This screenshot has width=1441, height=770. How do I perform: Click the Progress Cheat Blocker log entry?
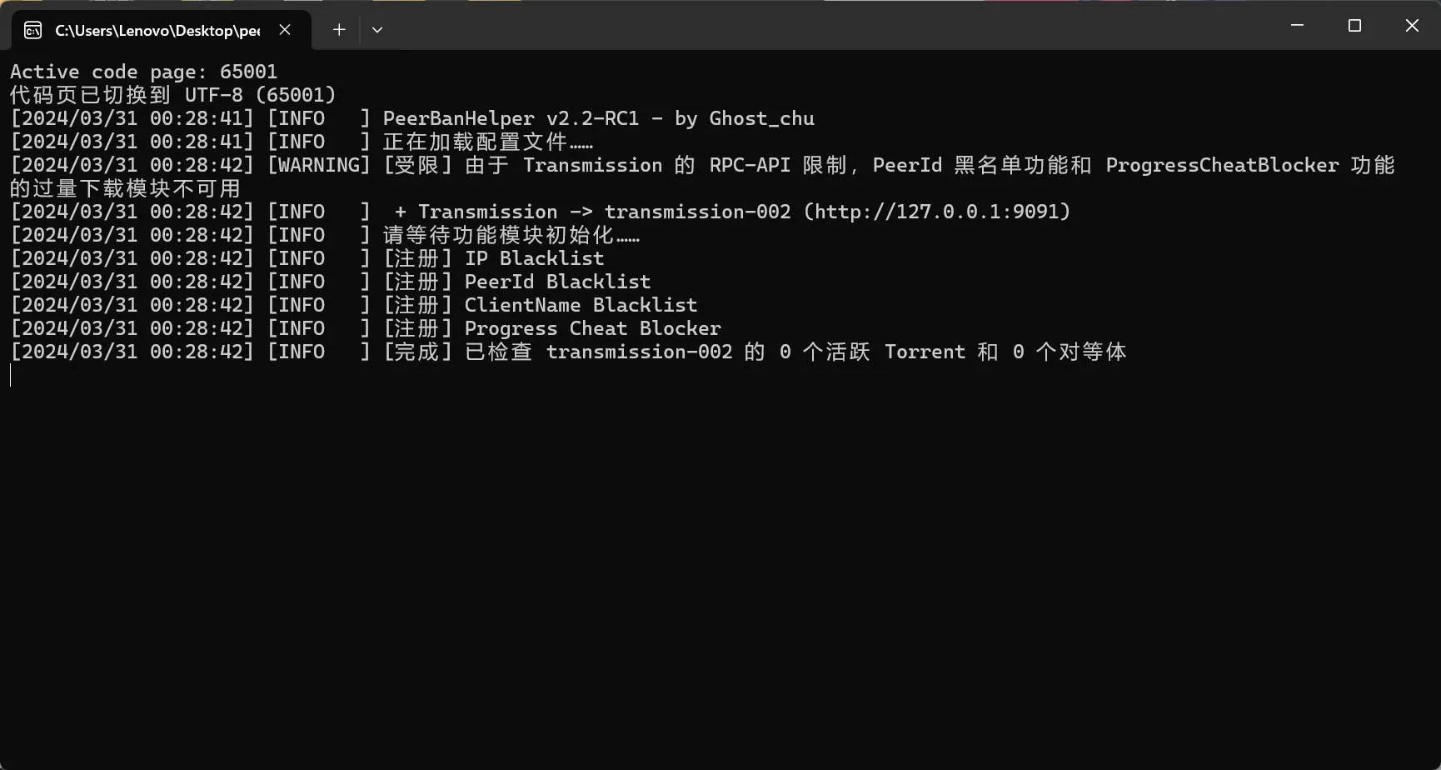point(592,328)
